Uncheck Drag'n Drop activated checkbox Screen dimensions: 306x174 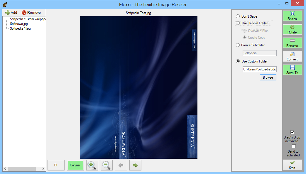(292, 132)
